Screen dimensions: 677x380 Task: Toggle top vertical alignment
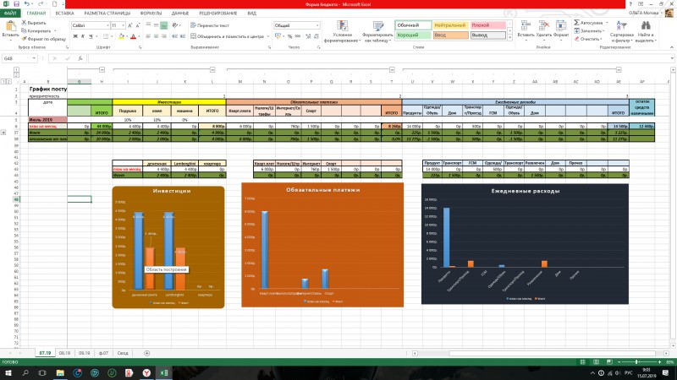[x=148, y=25]
